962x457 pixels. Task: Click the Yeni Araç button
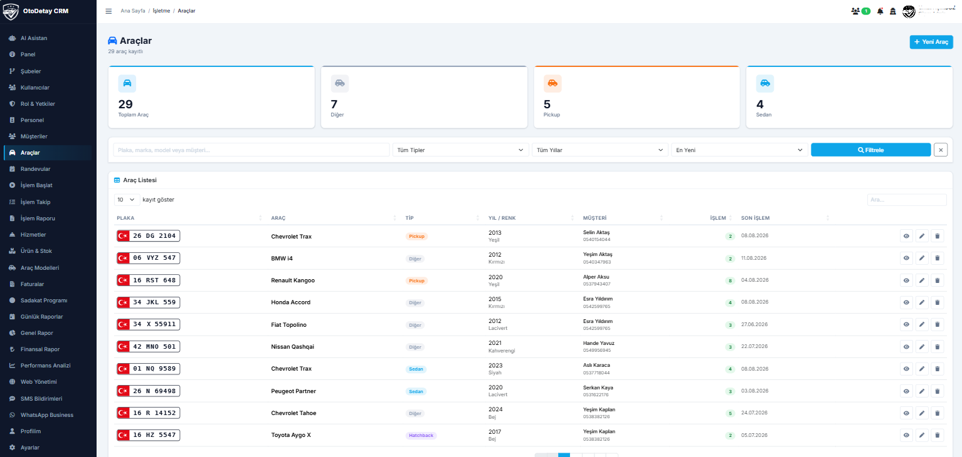(x=931, y=42)
